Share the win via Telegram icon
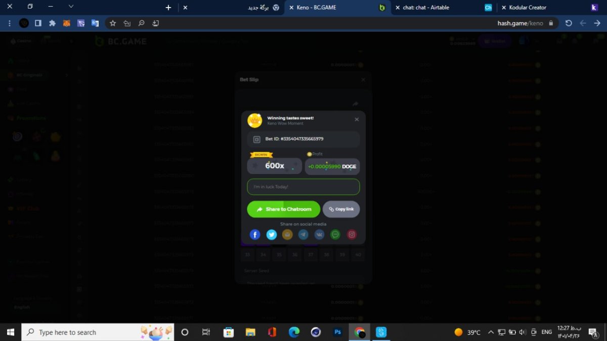The height and width of the screenshot is (341, 607). pyautogui.click(x=303, y=234)
